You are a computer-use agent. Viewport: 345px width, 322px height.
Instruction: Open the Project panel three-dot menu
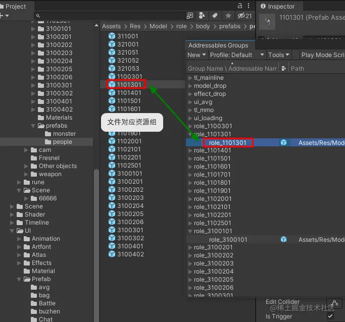point(249,6)
